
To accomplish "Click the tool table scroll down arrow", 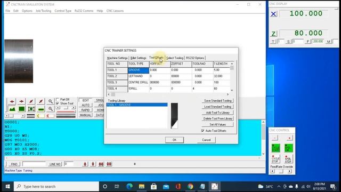I will (232, 90).
